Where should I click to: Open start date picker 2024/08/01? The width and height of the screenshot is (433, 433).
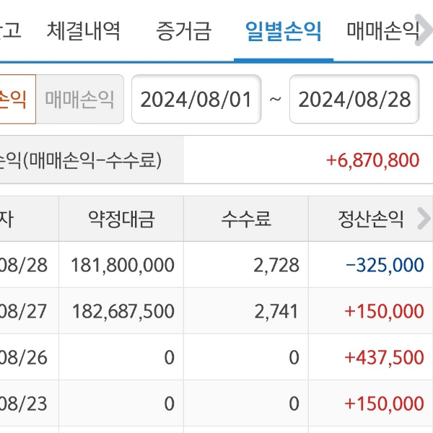point(196,99)
